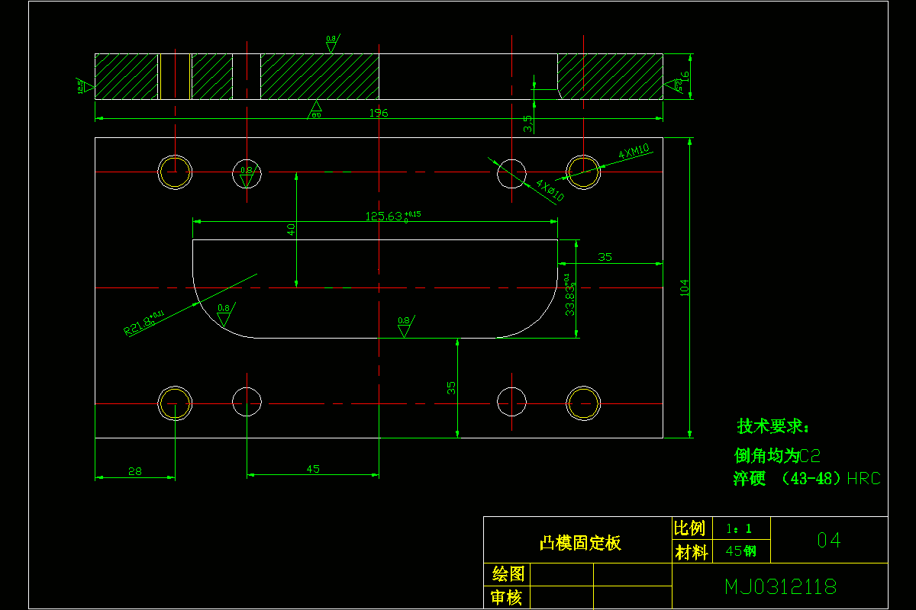Click the 40 vertical dimension text
This screenshot has width=916, height=610.
point(291,230)
